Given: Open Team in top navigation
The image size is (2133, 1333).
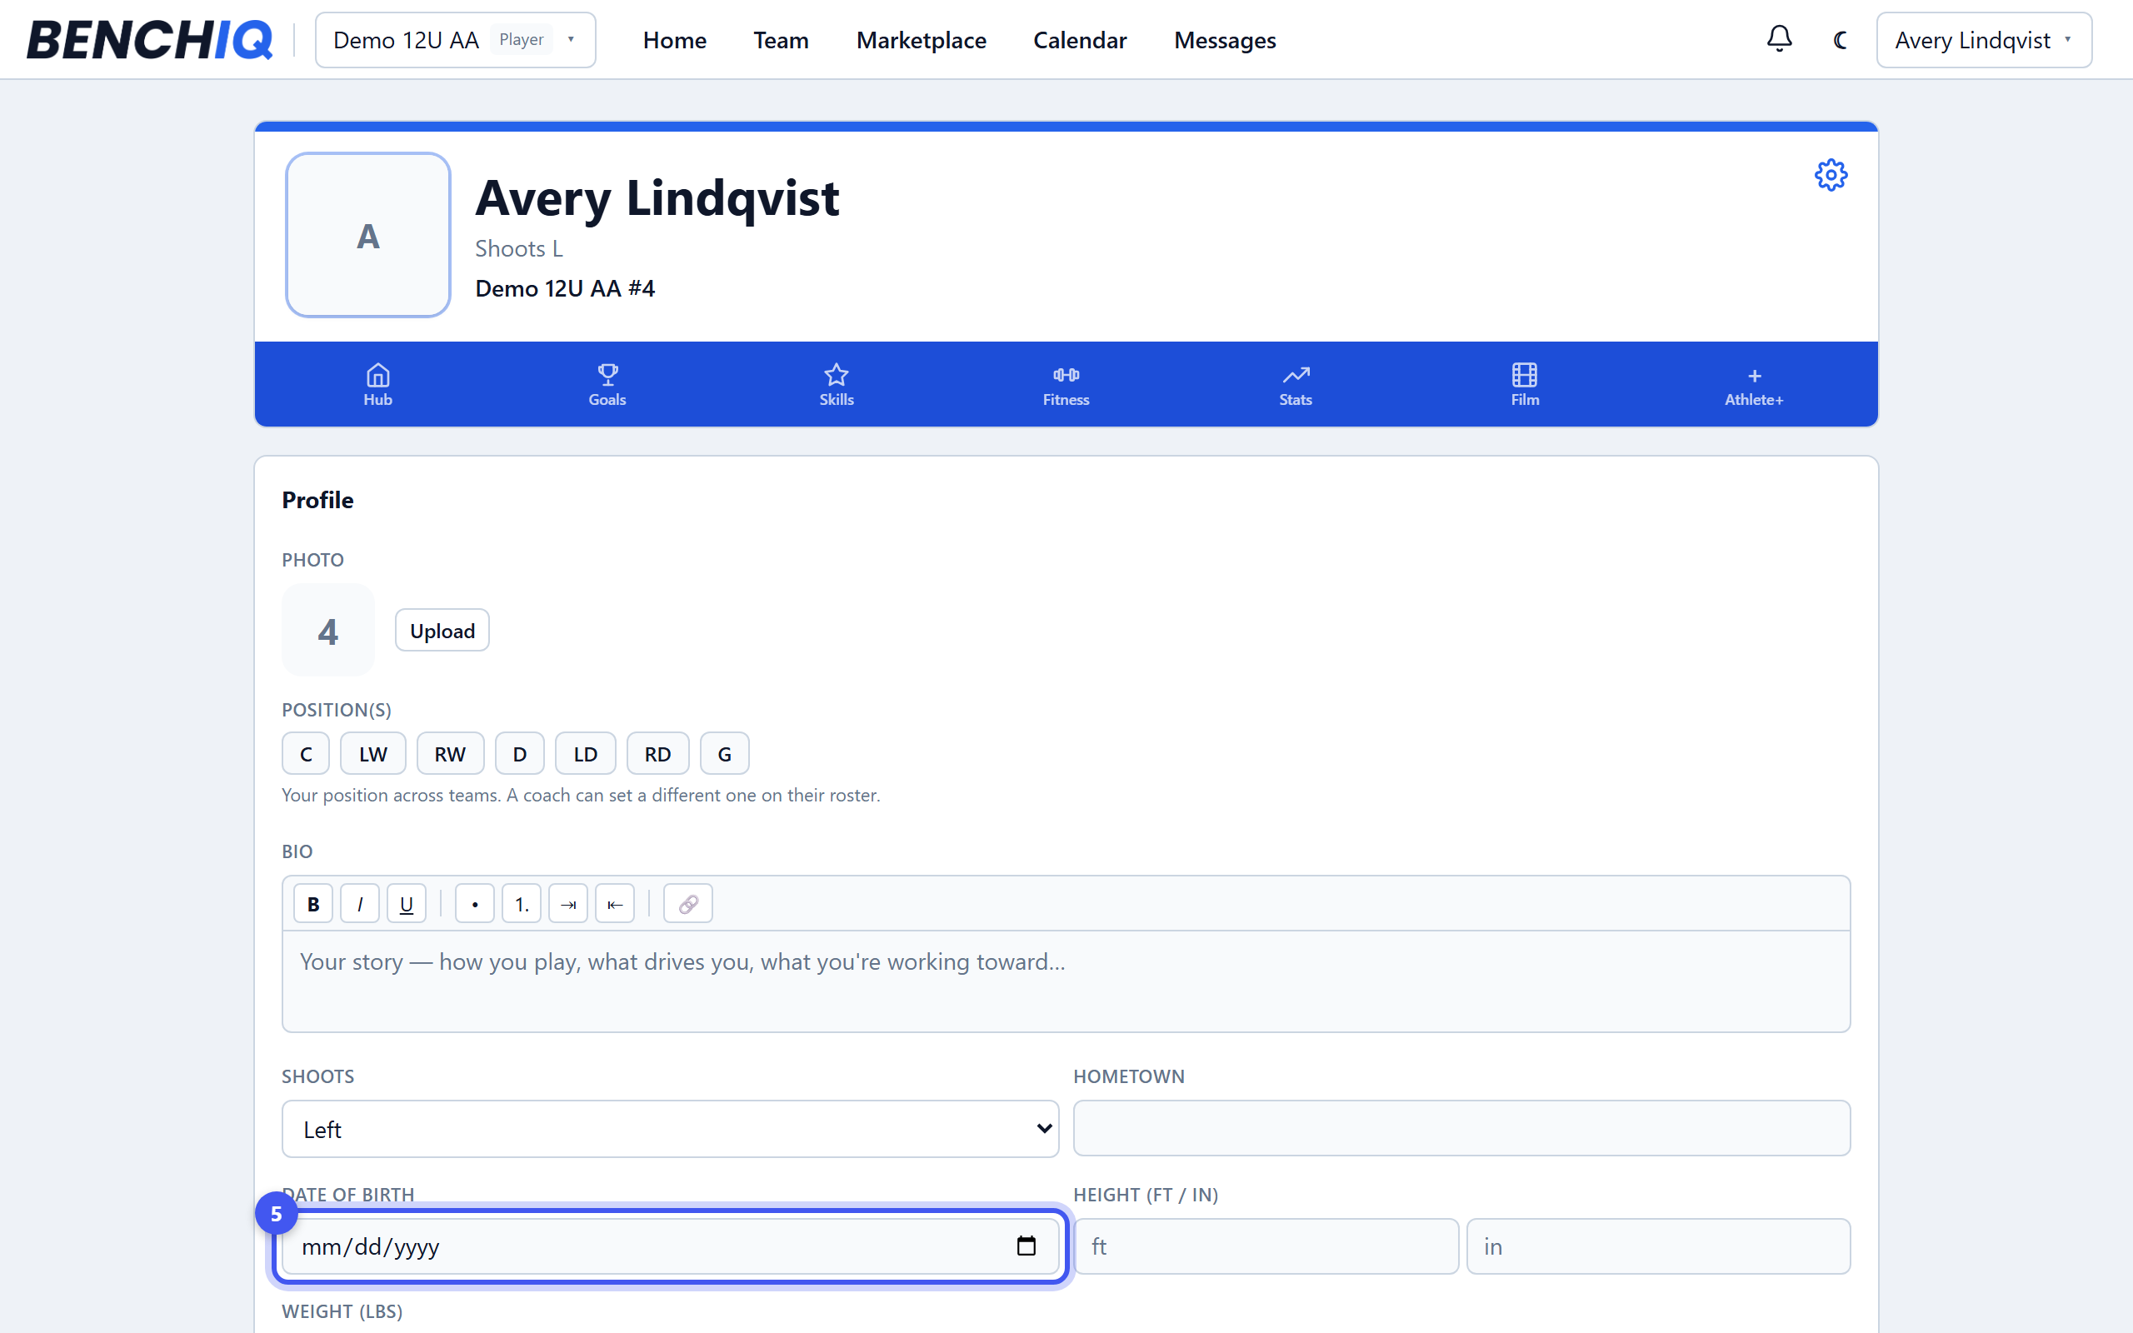Looking at the screenshot, I should tap(781, 40).
